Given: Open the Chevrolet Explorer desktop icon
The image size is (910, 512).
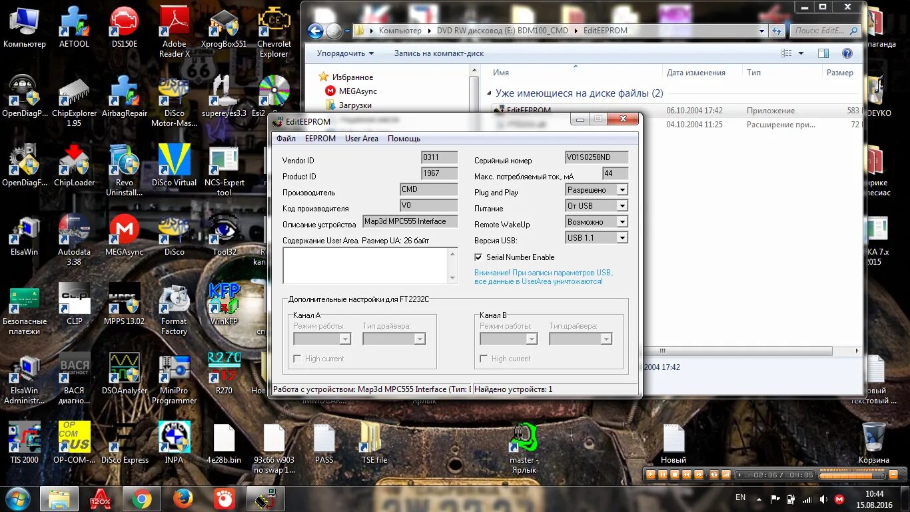Looking at the screenshot, I should click(274, 32).
